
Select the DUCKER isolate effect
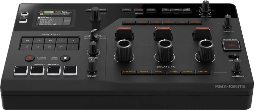[188, 72]
